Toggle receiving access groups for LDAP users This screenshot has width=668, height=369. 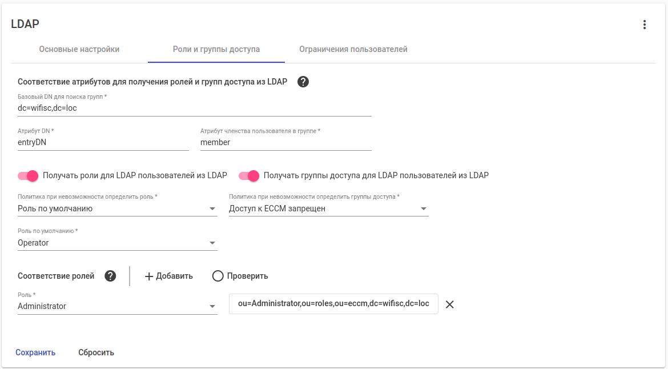[249, 175]
